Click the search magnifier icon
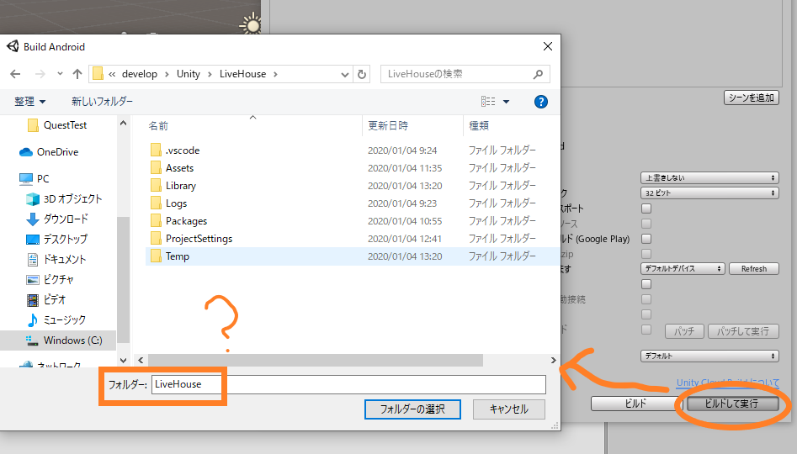This screenshot has height=454, width=797. tap(538, 74)
